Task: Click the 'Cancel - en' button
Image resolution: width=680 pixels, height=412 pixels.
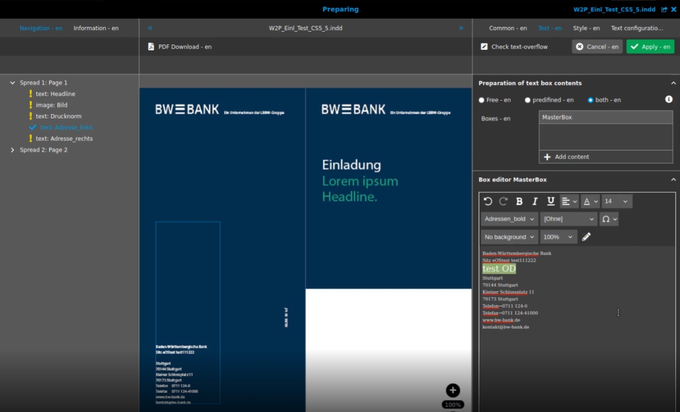Action: pos(597,47)
